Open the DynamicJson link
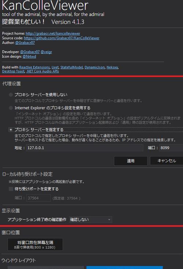 tap(95, 67)
